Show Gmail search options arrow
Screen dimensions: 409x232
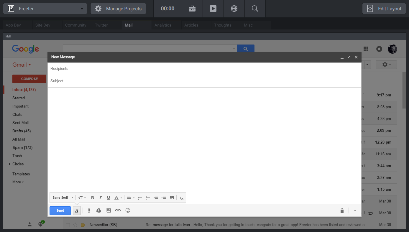[234, 49]
